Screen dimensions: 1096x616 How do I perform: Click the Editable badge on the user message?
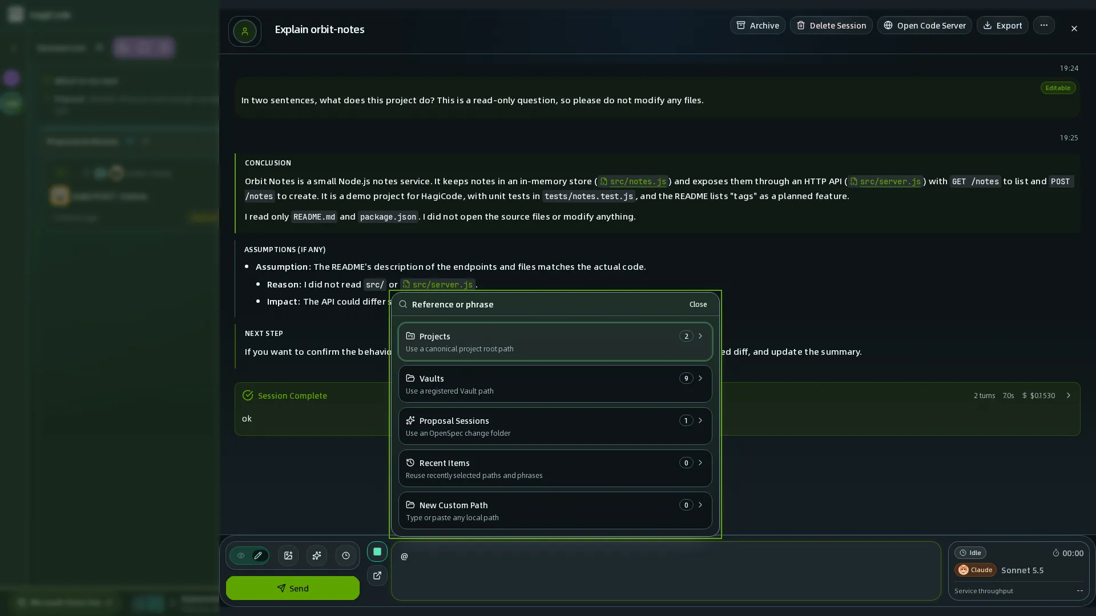click(1058, 88)
